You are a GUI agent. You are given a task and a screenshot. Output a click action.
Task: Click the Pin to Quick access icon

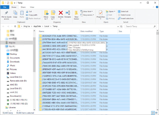pyautogui.click(x=6, y=13)
